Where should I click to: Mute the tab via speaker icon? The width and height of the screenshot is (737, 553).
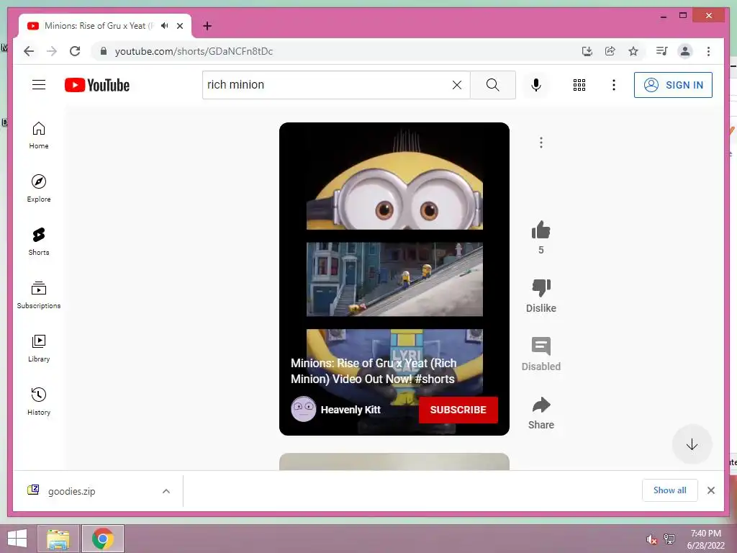tap(164, 25)
